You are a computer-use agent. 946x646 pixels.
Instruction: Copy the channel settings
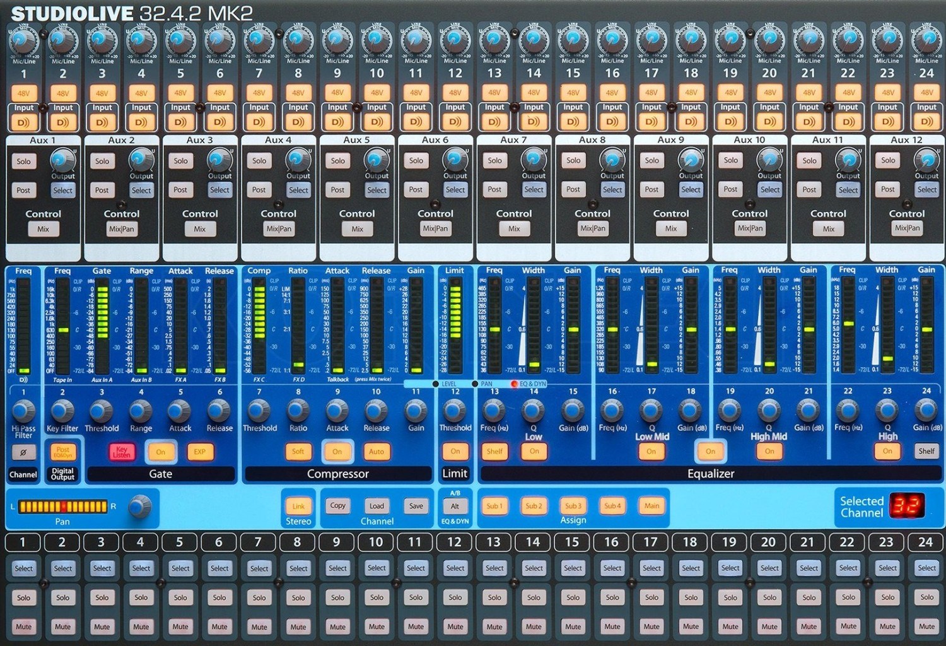[338, 505]
